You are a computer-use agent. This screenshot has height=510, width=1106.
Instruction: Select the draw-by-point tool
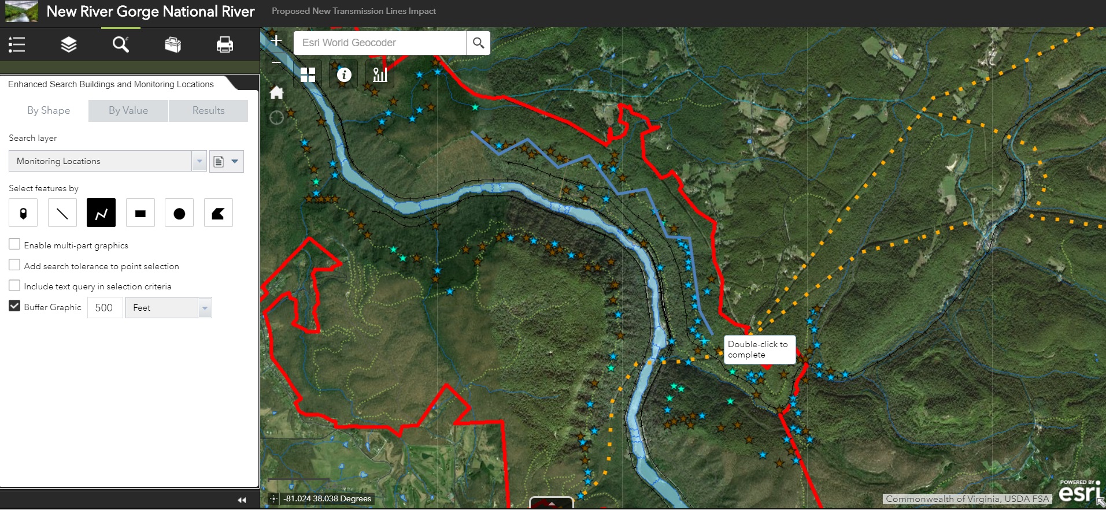click(23, 213)
